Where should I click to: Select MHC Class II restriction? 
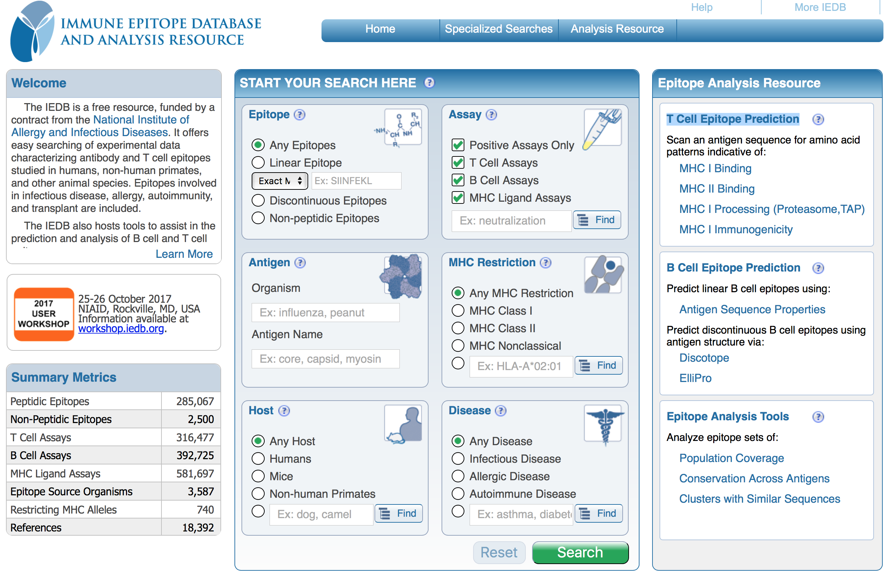458,328
